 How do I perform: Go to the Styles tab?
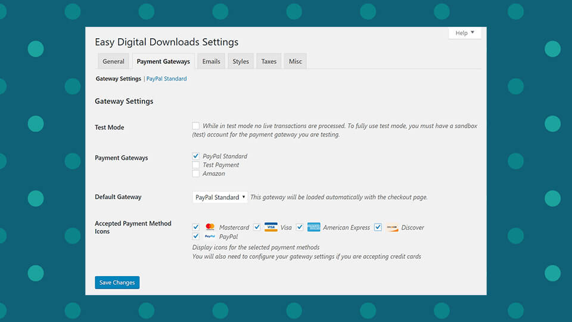pyautogui.click(x=241, y=61)
